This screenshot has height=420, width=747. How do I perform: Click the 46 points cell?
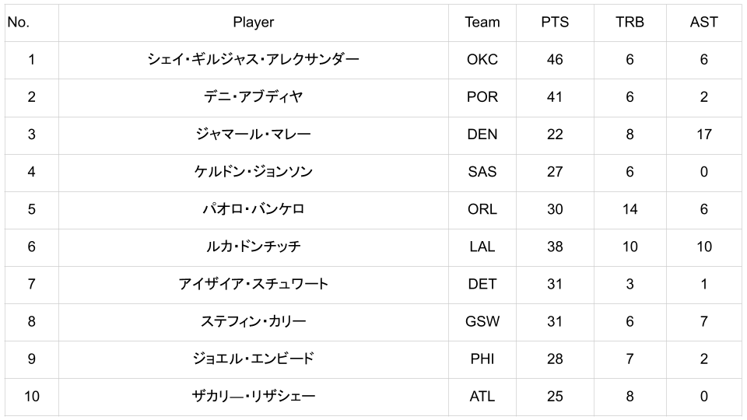pyautogui.click(x=555, y=60)
